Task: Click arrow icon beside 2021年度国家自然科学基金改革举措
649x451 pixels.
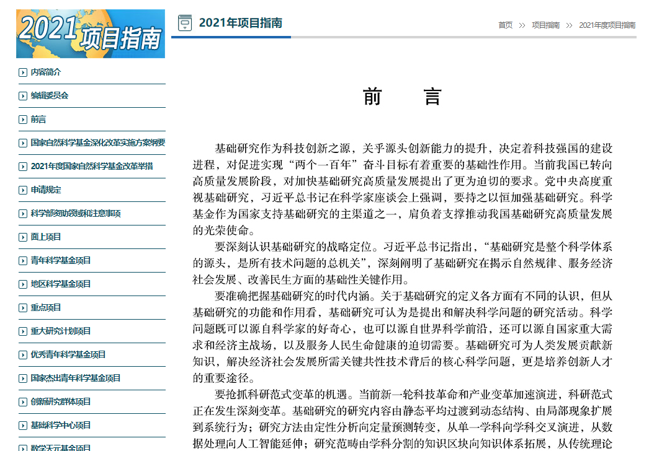Action: point(23,167)
